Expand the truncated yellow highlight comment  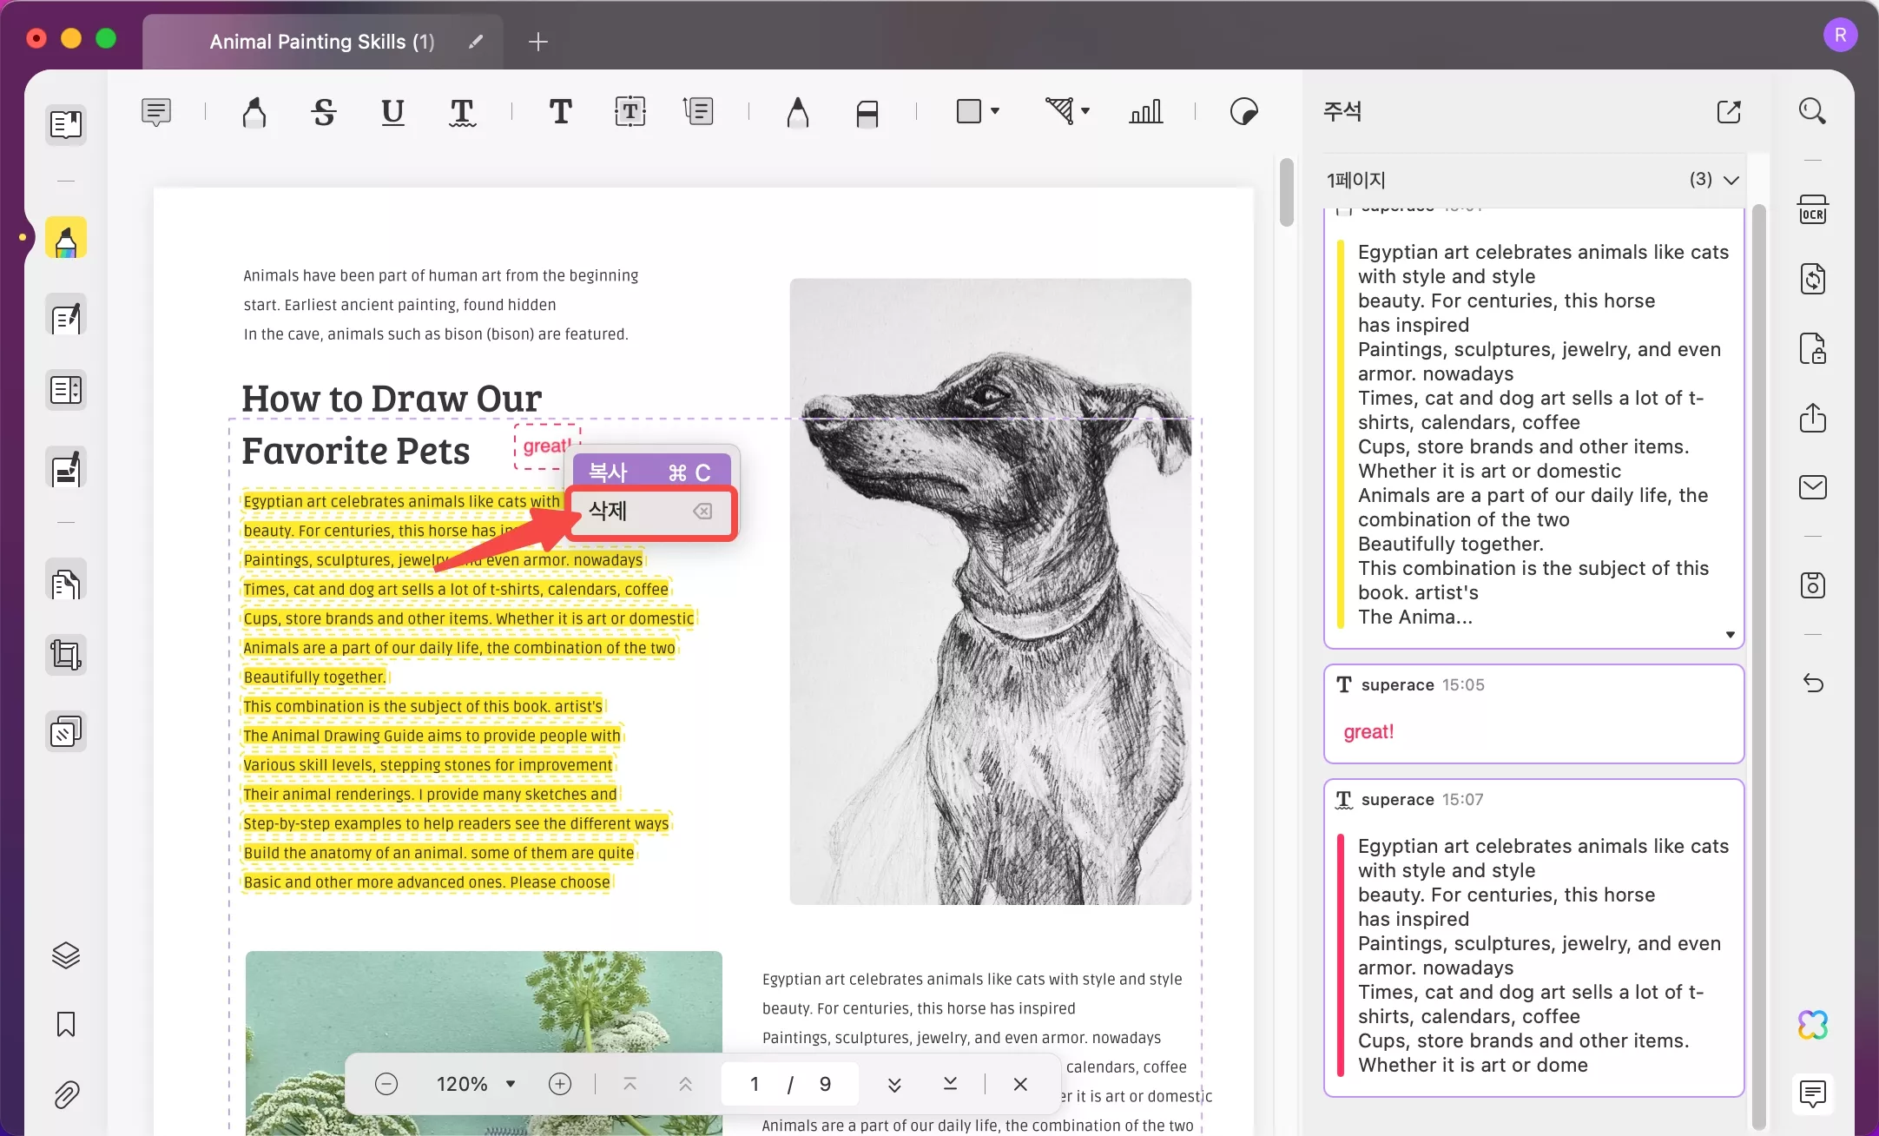[x=1730, y=635]
